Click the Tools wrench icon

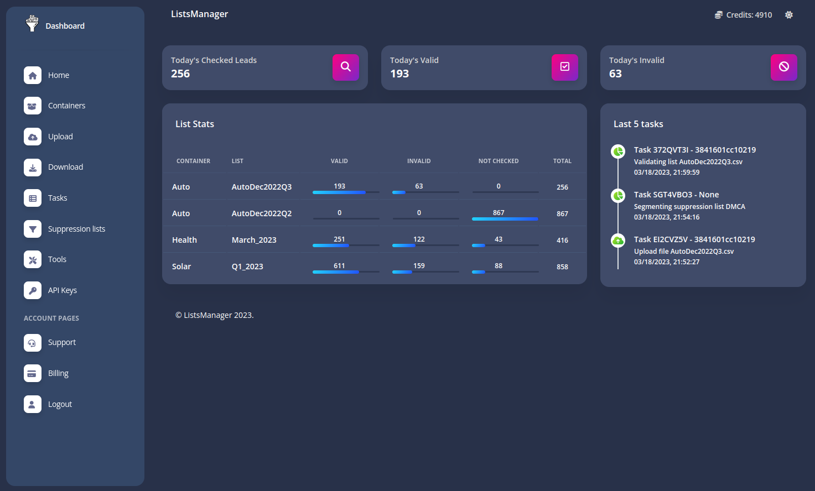coord(33,259)
